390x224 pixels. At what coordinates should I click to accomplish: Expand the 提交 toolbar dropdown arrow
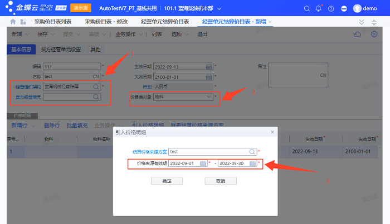pos(79,34)
